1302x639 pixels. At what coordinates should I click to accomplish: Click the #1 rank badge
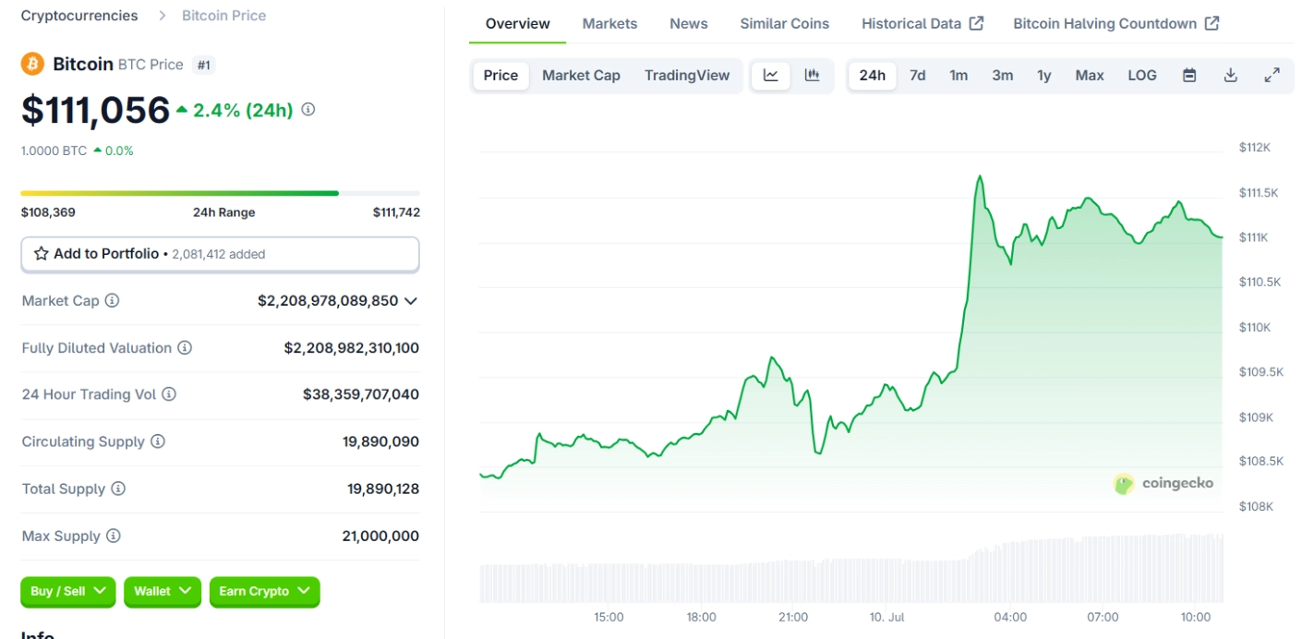pos(204,65)
